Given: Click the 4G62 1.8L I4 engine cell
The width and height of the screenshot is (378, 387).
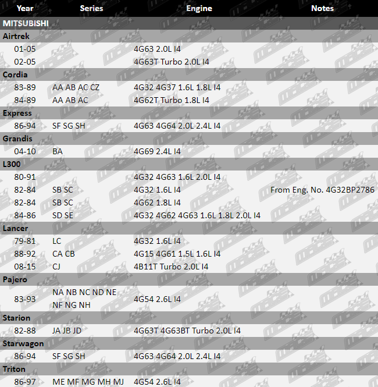Looking at the screenshot, I should tap(157, 203).
